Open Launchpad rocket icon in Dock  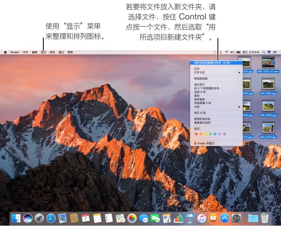tap(39, 218)
